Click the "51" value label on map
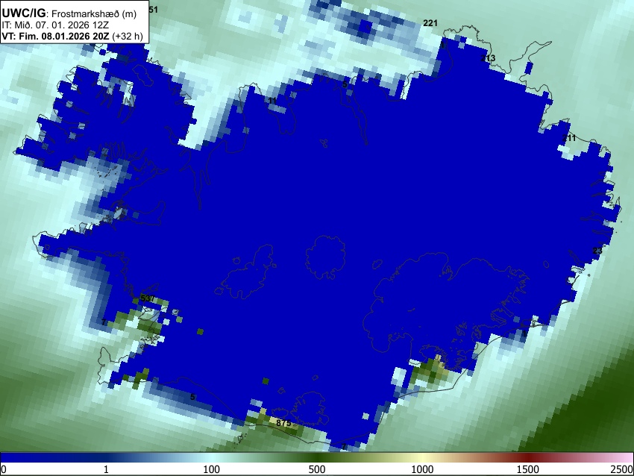Screen dimensions: 634x476 [x=153, y=9]
